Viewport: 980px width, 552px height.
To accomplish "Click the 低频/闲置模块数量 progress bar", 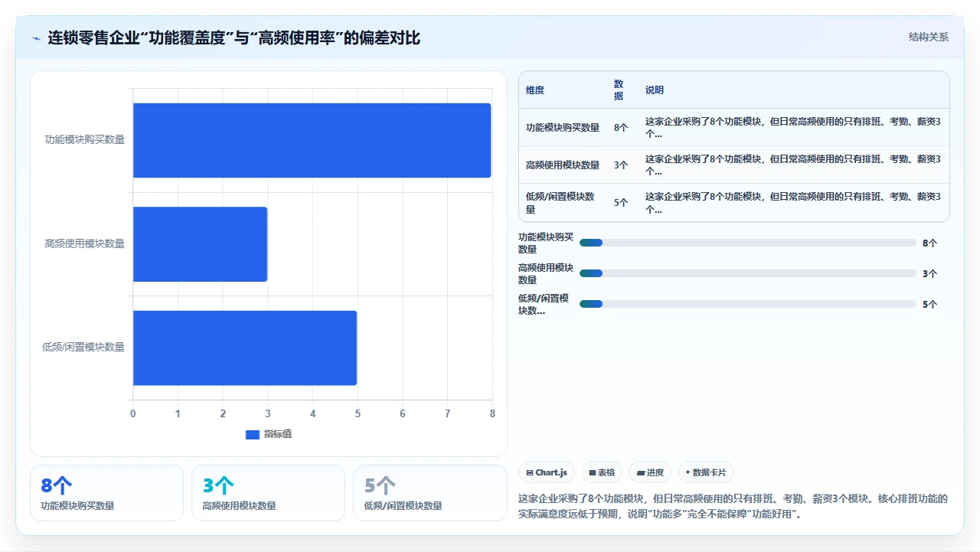I will [x=748, y=304].
